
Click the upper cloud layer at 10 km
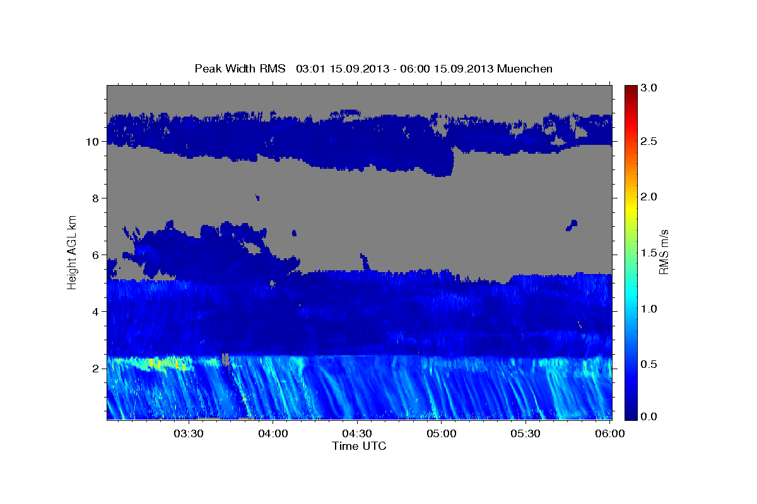(359, 142)
